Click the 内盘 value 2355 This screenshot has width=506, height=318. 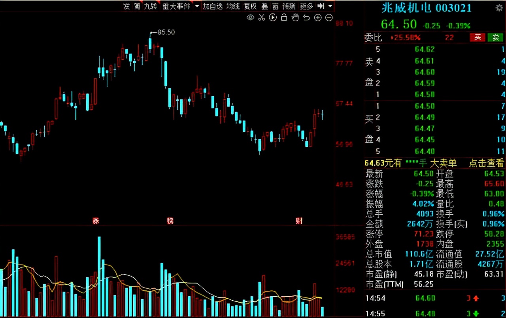coord(495,244)
